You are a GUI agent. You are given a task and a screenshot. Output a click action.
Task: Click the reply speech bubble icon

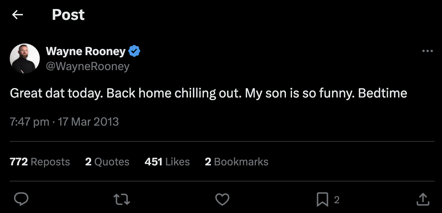coord(21,199)
